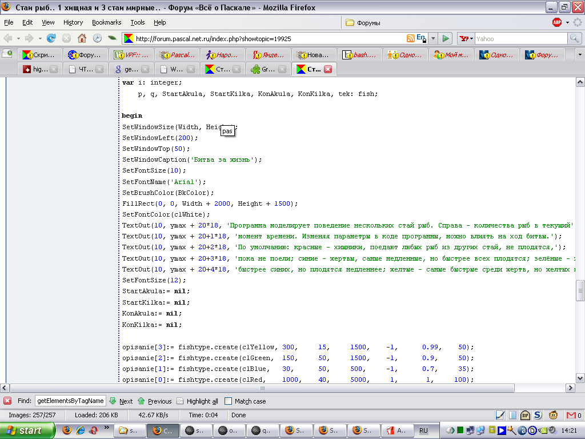585x439 pixels.
Task: Click the RSS feed icon in address bar
Action: click(x=410, y=38)
